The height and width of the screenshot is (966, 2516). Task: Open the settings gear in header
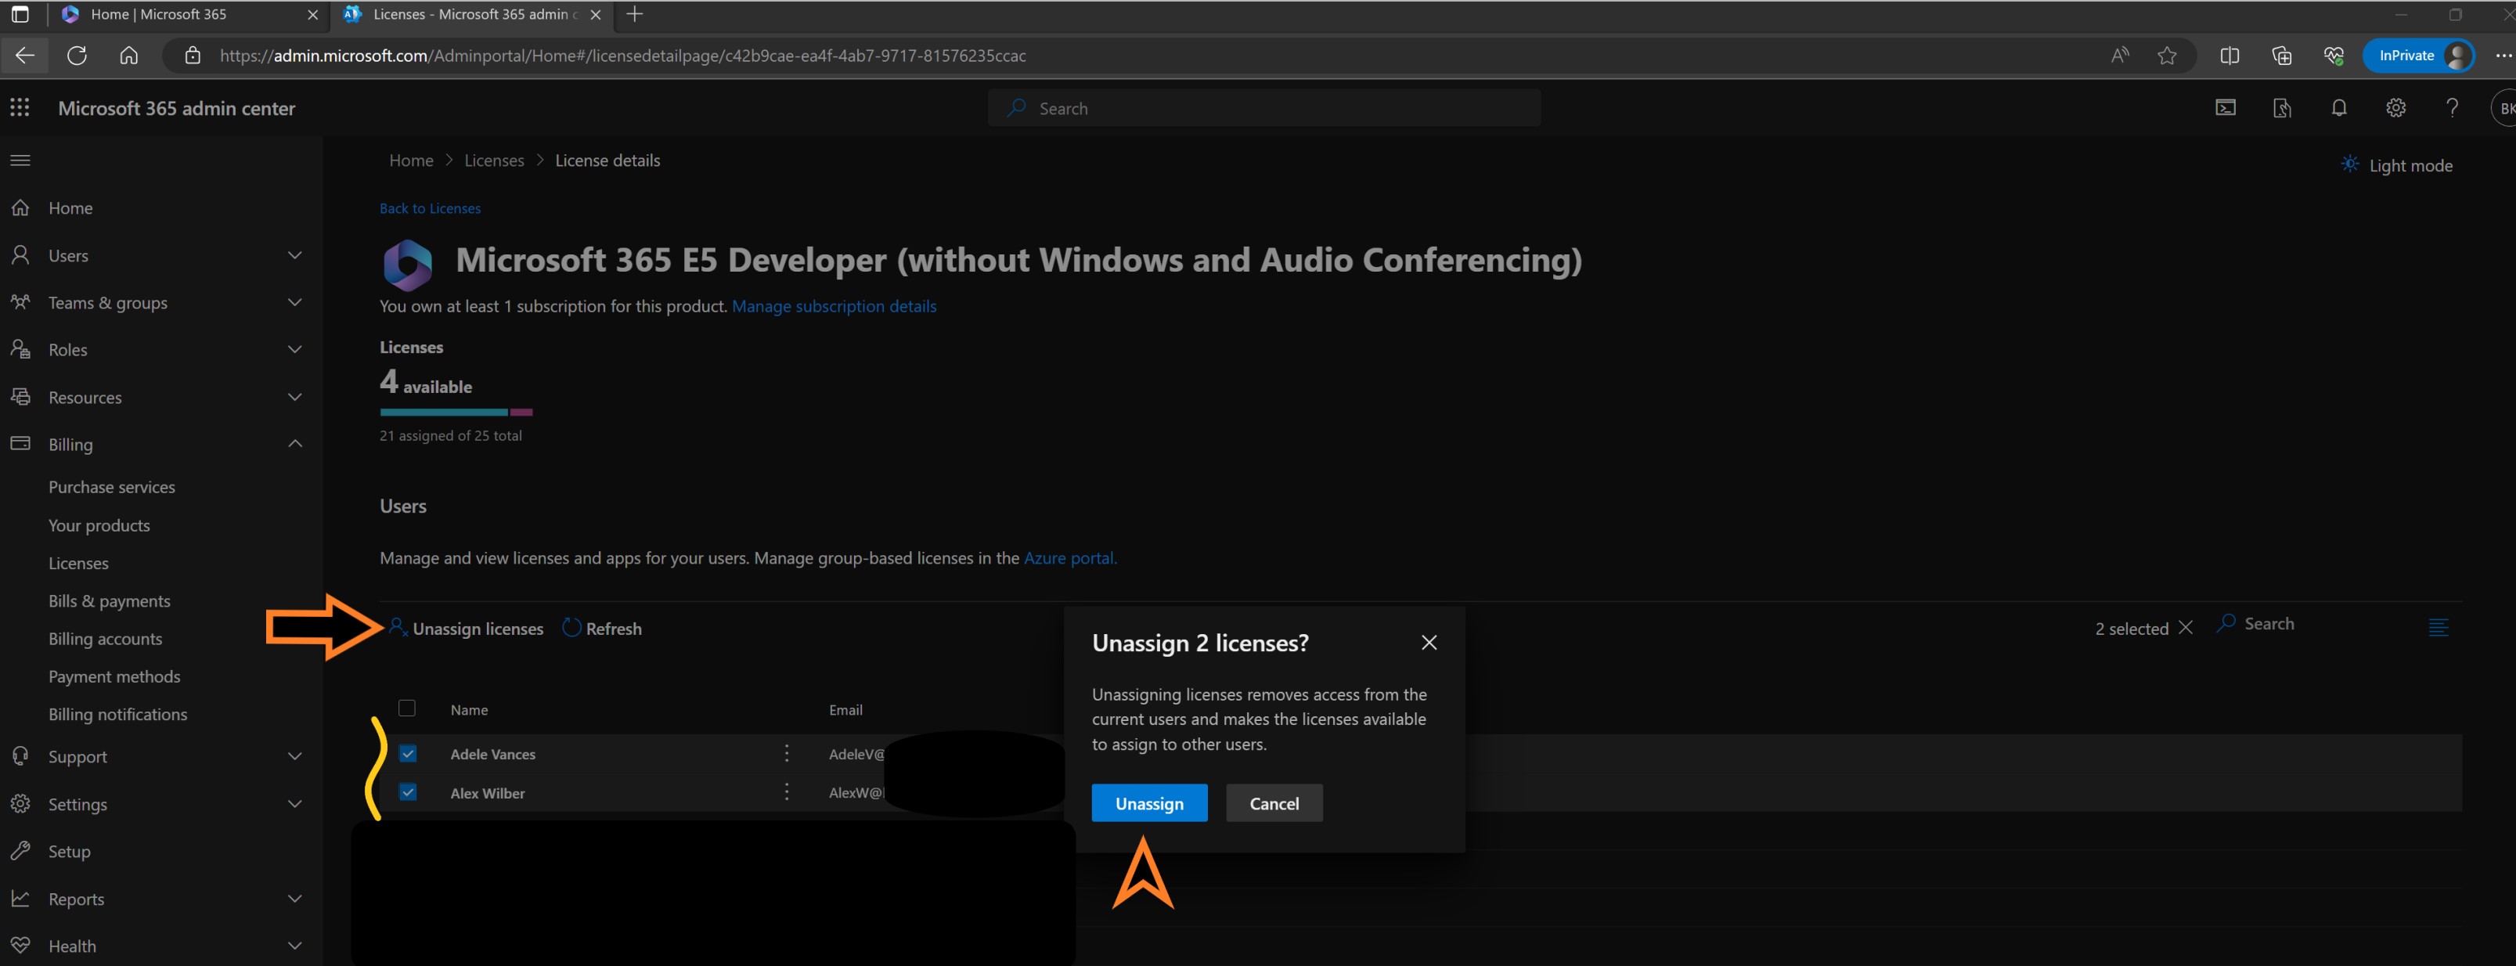click(x=2395, y=108)
